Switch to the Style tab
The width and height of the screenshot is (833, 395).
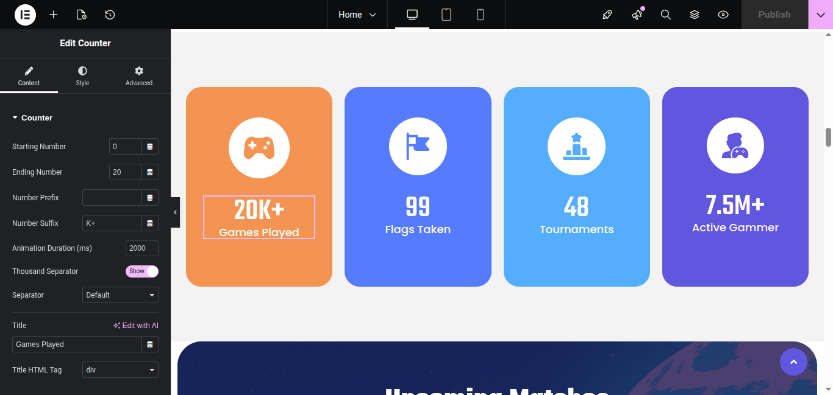pos(82,76)
